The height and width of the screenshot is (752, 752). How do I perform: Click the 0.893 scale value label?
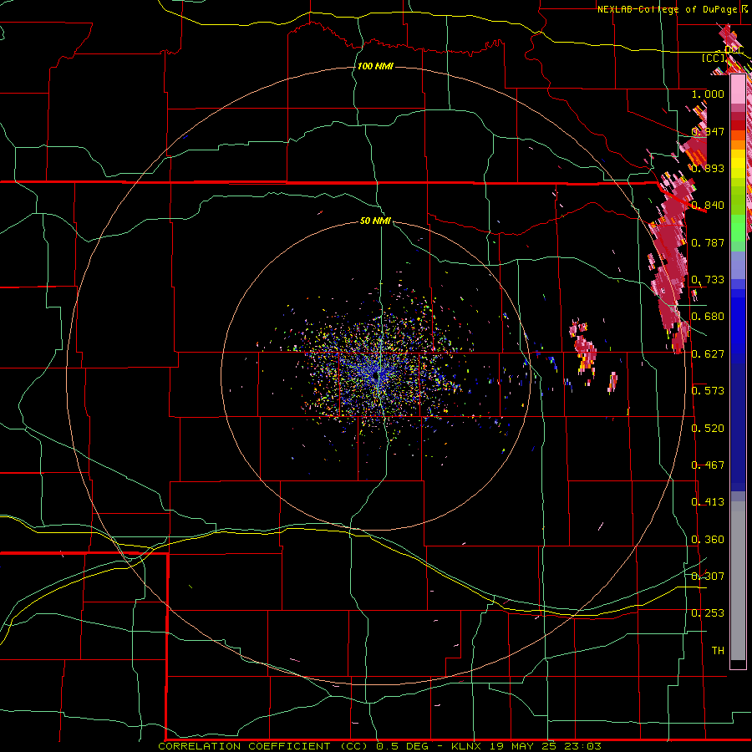click(x=708, y=168)
